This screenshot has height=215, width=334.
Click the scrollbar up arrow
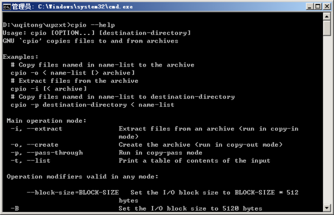click(327, 16)
